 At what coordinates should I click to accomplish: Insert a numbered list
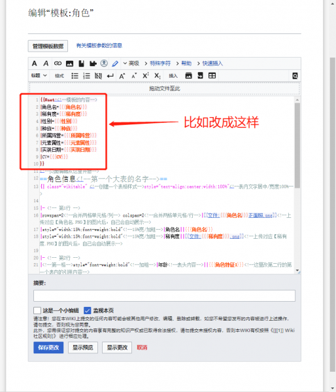(x=86, y=76)
